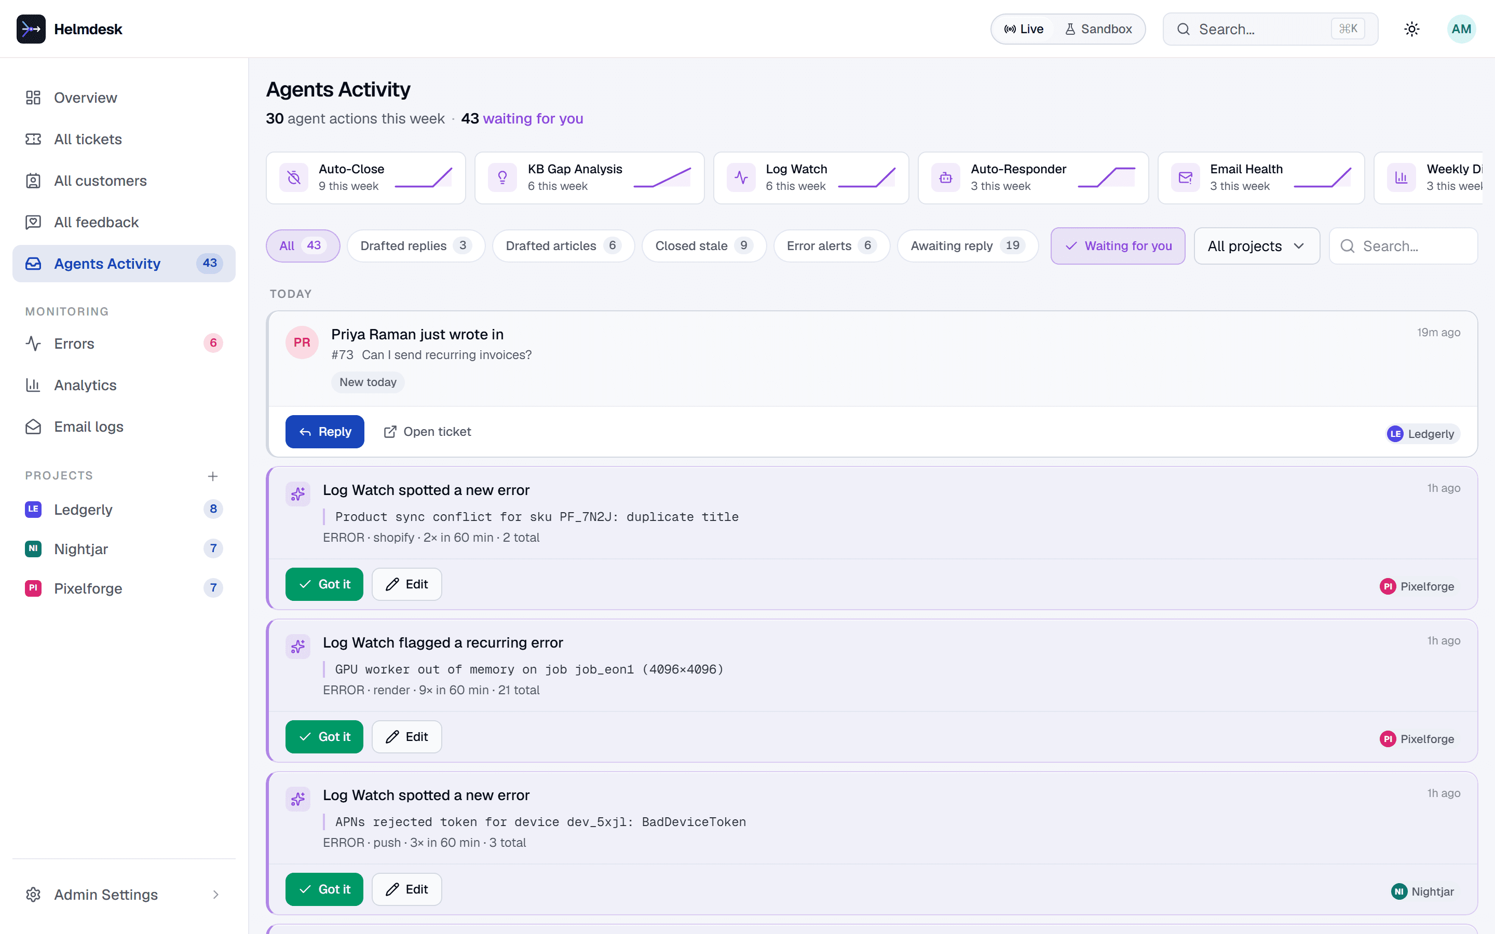1495x934 pixels.
Task: Open Email logs page
Action: [x=124, y=427]
